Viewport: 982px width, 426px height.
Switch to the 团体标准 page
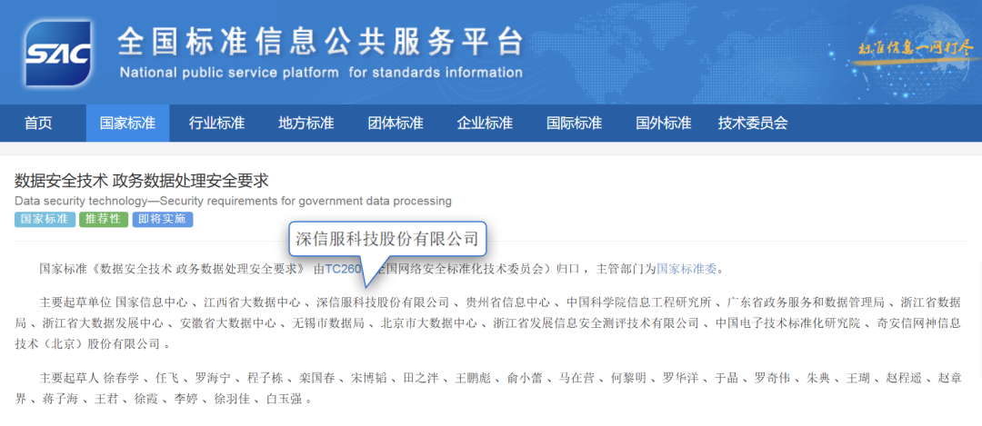click(x=395, y=124)
